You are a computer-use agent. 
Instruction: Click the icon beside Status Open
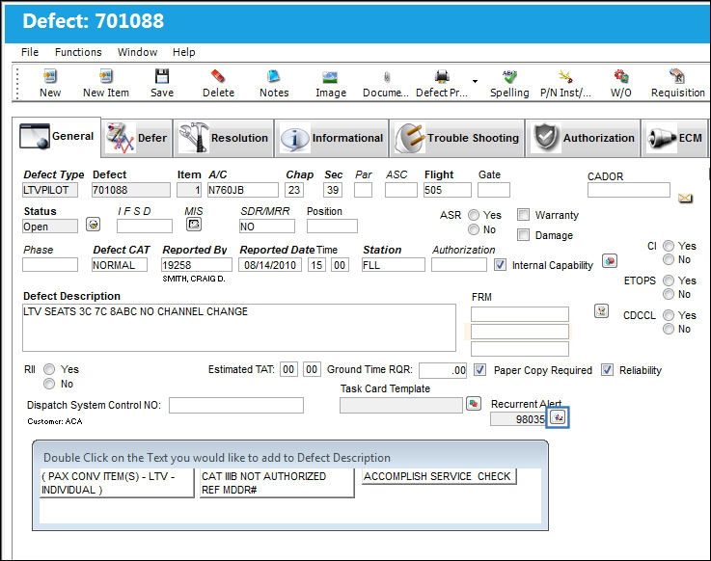coord(93,225)
